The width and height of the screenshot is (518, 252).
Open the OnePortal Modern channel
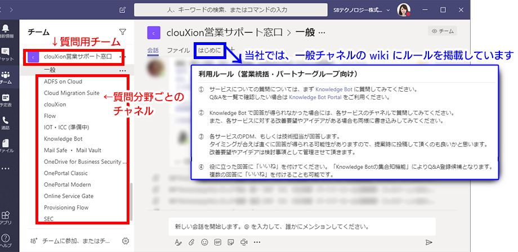click(67, 184)
